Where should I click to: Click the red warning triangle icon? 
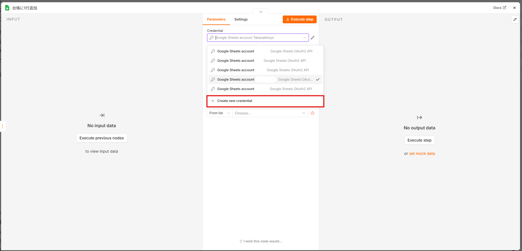pyautogui.click(x=312, y=113)
